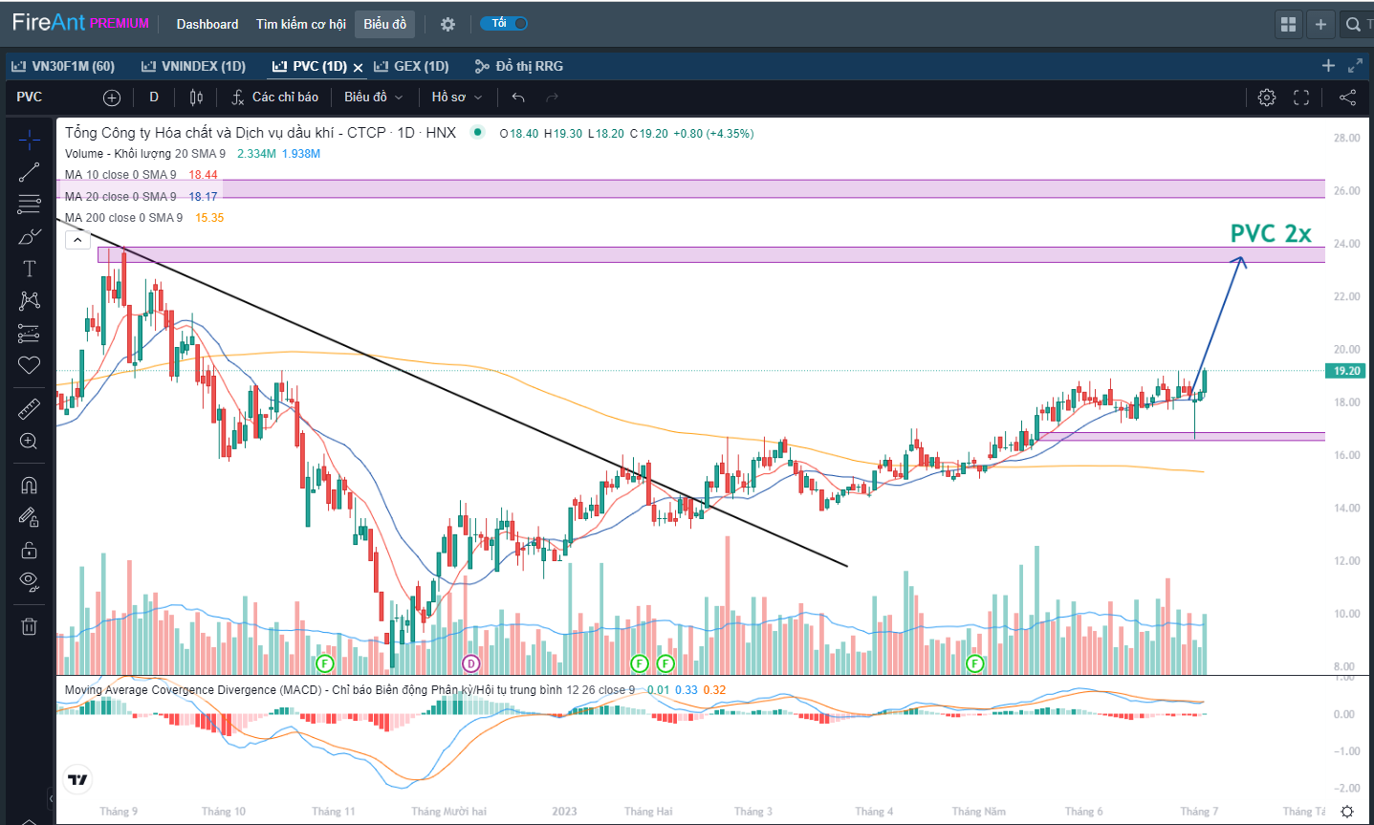Select the purple zone at the 26.00 level

(690, 188)
